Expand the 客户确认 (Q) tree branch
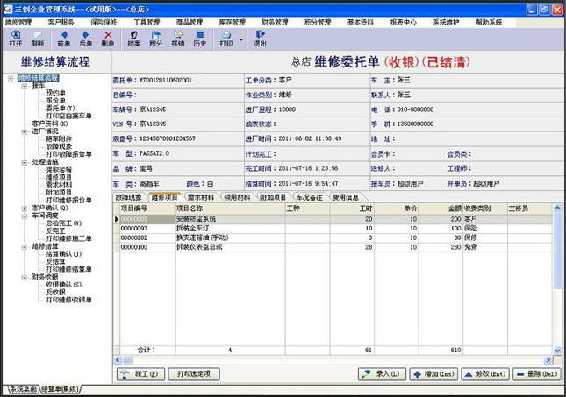Viewport: 566px width, 397px height. [25, 209]
